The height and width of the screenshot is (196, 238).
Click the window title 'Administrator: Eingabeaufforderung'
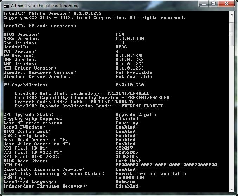click(x=45, y=6)
